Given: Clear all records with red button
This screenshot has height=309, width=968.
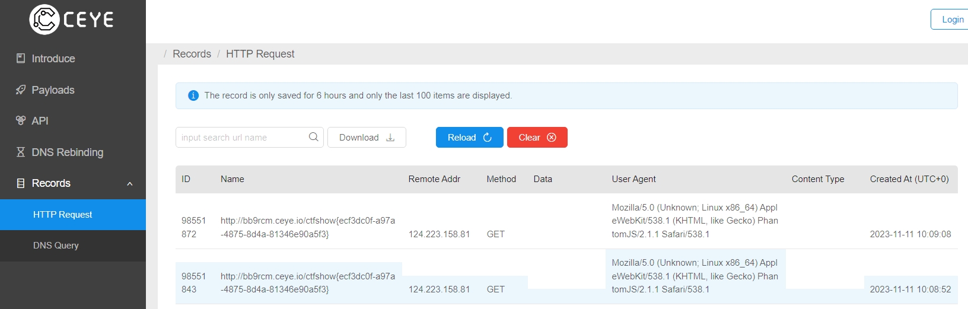Looking at the screenshot, I should (537, 137).
